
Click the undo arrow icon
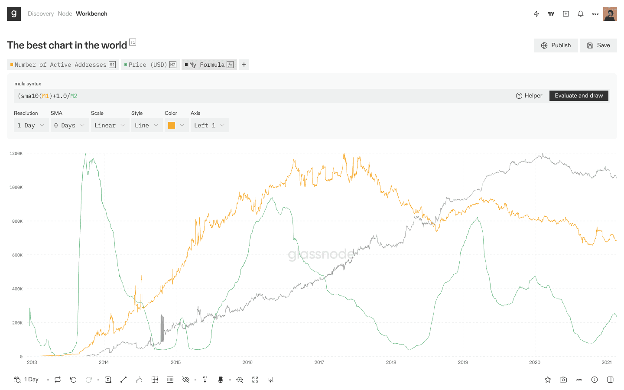(73, 380)
